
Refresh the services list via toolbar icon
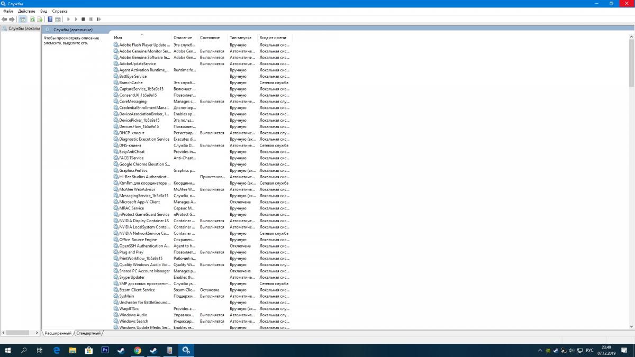32,19
